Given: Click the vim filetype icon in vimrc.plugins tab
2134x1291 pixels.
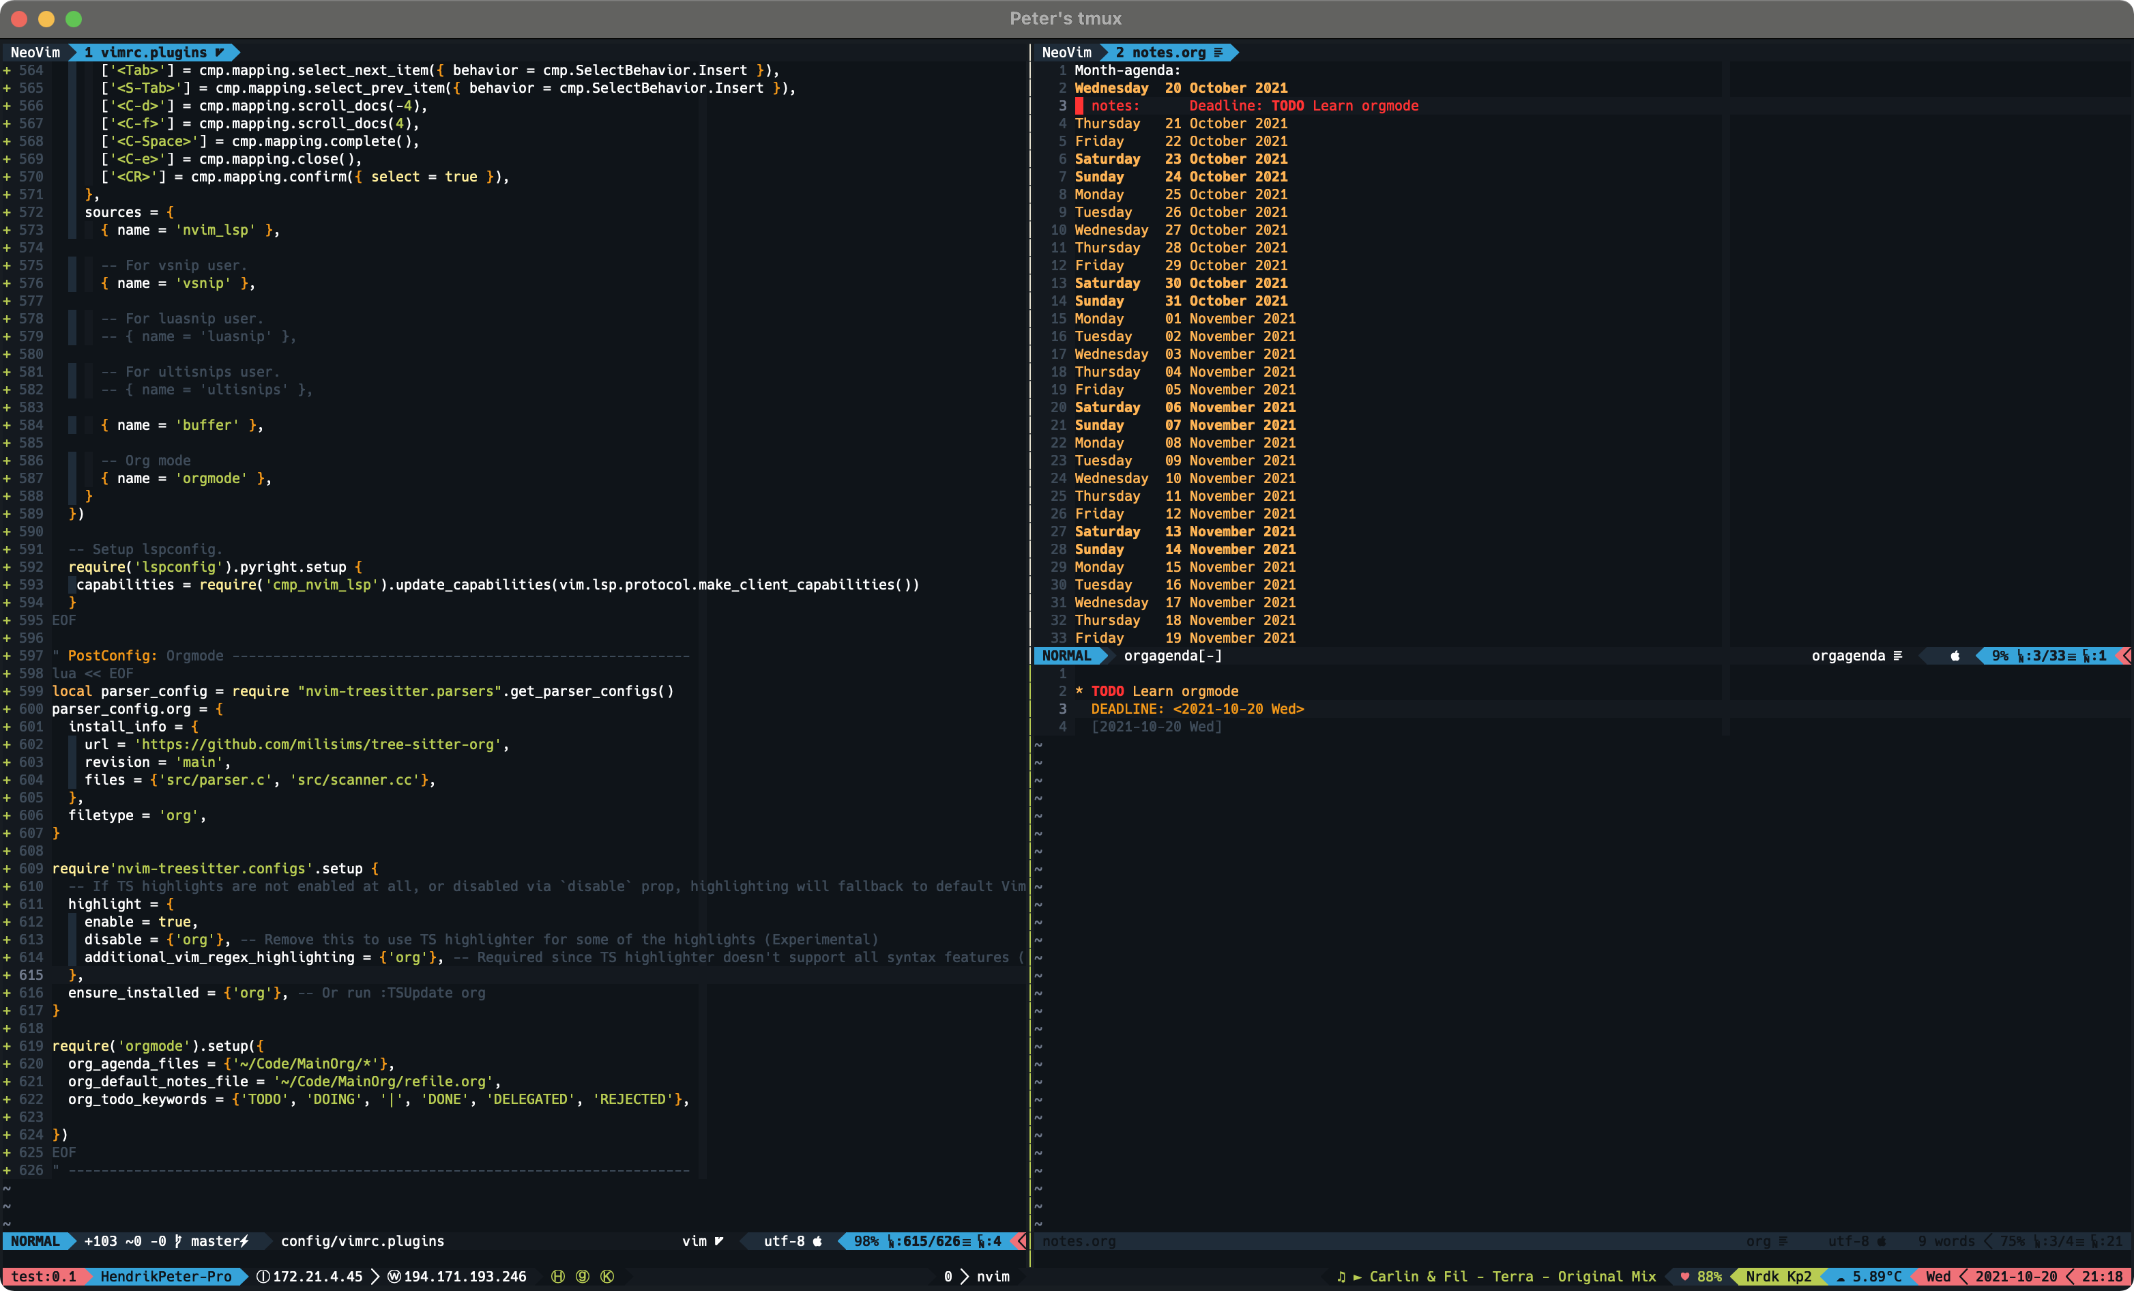Looking at the screenshot, I should pyautogui.click(x=220, y=52).
